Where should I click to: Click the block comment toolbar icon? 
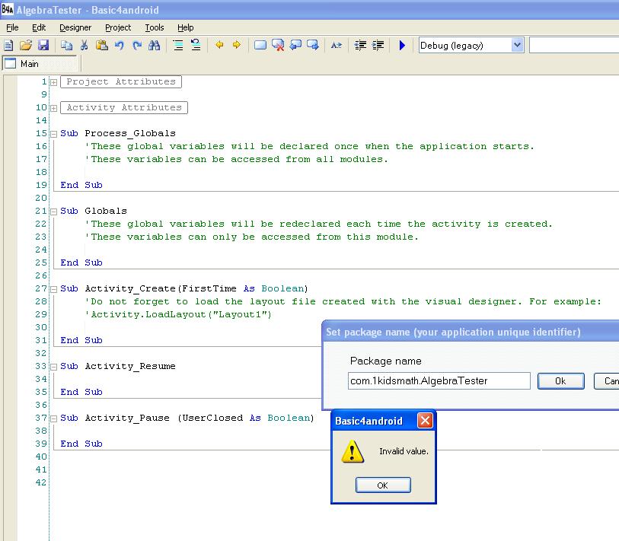tap(178, 46)
